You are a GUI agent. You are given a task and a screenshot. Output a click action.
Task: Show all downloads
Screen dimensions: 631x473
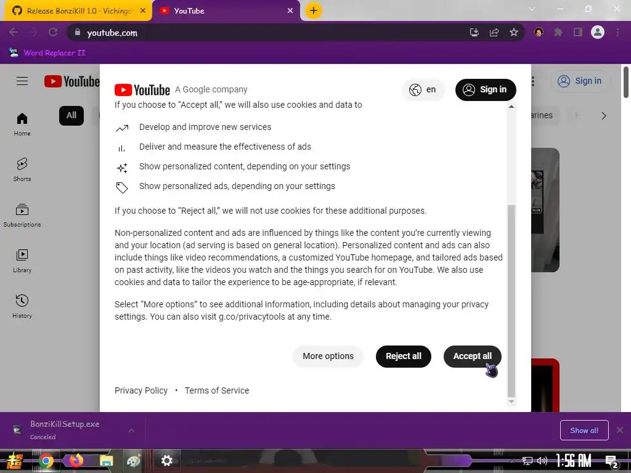[584, 431]
